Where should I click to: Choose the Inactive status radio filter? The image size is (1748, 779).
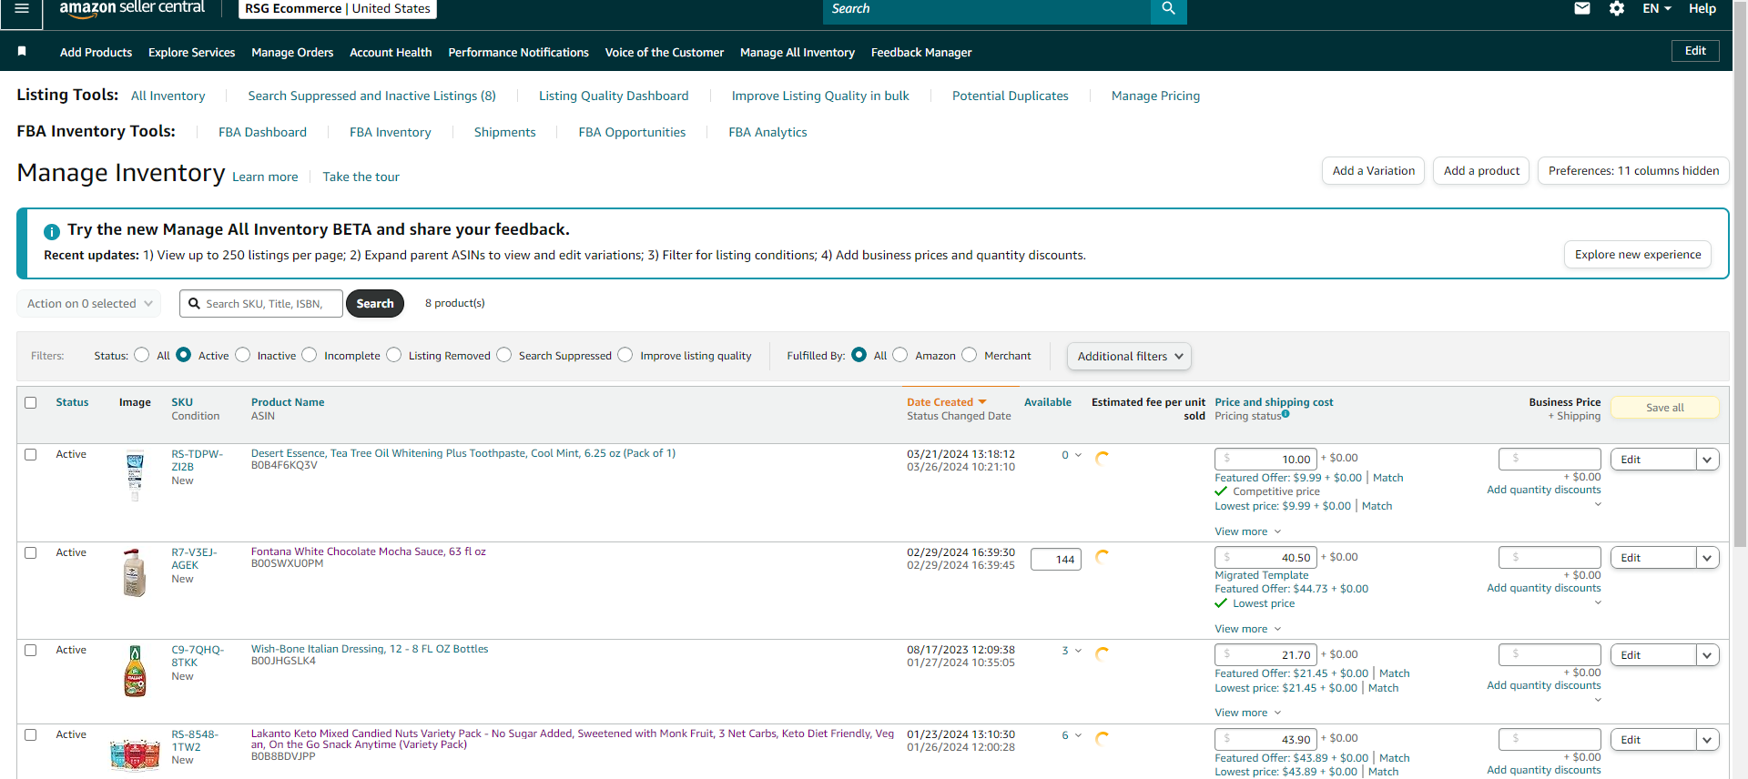click(x=243, y=355)
